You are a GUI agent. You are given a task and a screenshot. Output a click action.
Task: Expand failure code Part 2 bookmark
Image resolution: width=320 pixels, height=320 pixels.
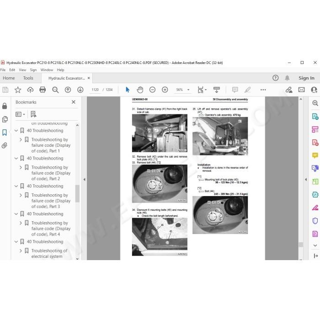pyautogui.click(x=21, y=167)
